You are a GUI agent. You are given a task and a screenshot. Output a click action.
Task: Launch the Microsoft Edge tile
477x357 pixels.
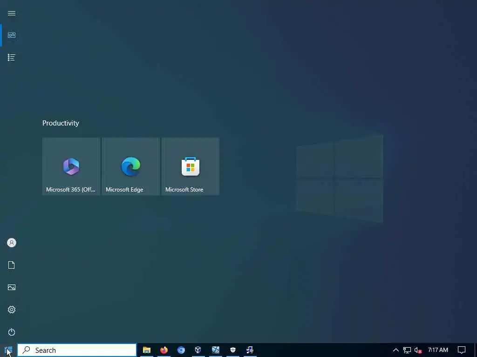[131, 166]
